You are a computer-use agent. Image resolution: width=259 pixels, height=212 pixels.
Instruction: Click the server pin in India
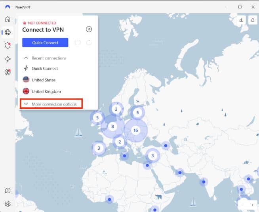204,182
